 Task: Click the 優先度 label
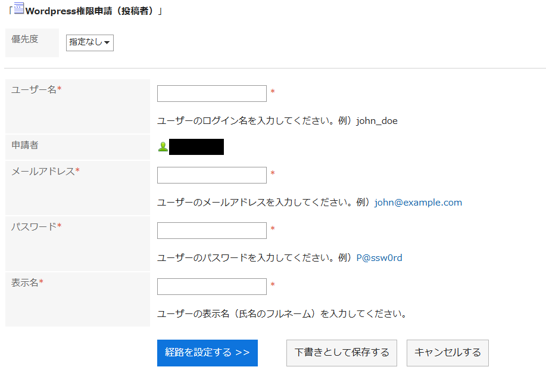[25, 39]
